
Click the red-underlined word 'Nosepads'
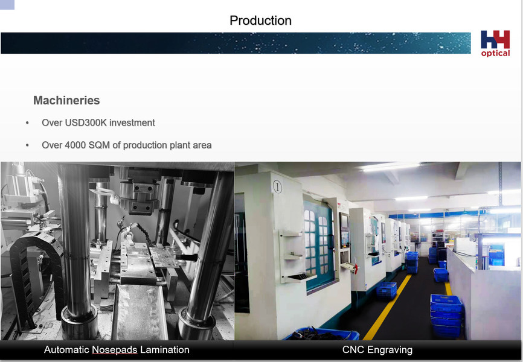[114, 350]
